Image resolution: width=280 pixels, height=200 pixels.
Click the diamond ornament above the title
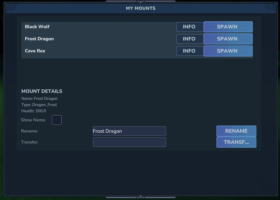[140, 2]
